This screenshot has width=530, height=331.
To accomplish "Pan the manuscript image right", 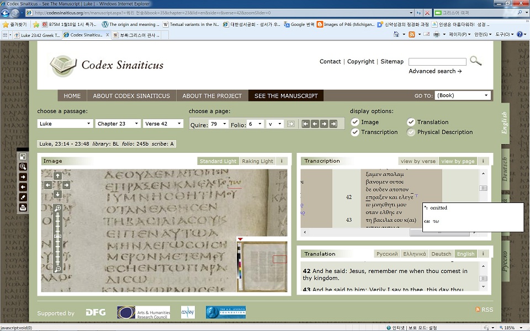I will [66, 185].
